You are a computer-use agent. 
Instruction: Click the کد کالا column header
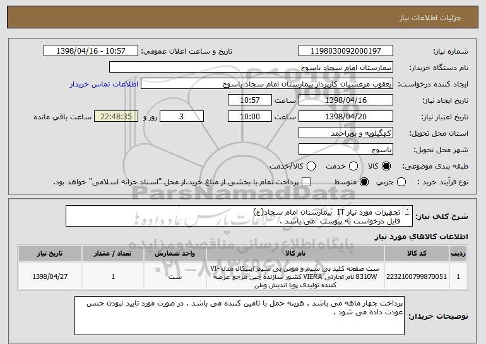point(417,254)
